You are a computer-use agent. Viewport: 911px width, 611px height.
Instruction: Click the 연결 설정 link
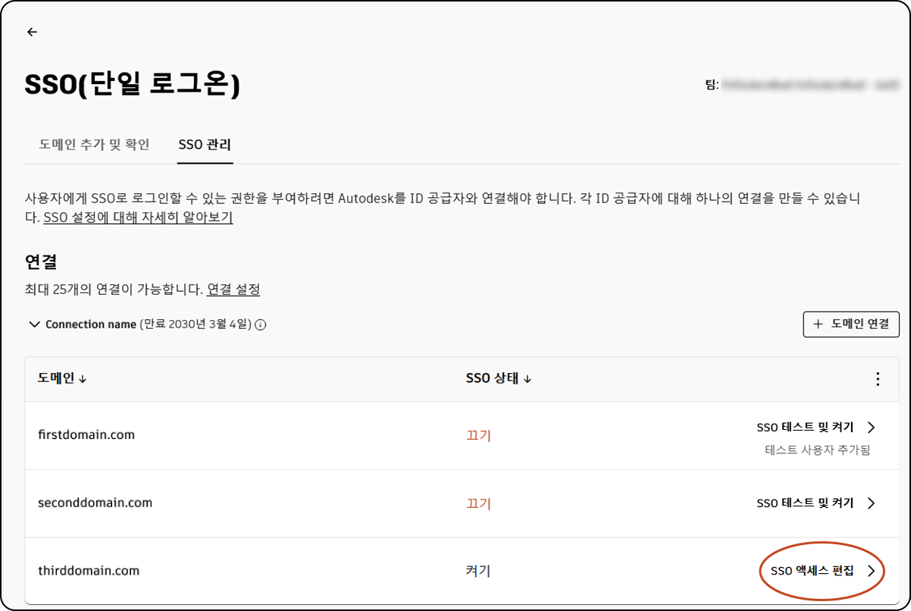point(235,290)
